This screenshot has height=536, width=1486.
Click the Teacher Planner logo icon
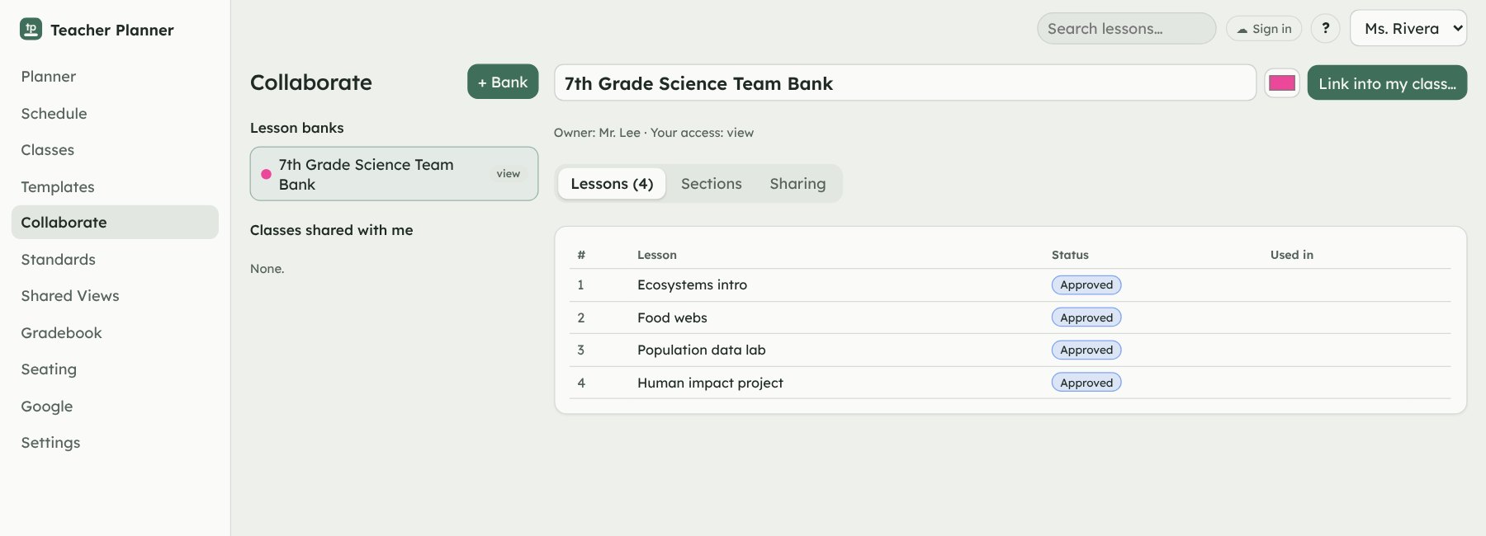31,29
